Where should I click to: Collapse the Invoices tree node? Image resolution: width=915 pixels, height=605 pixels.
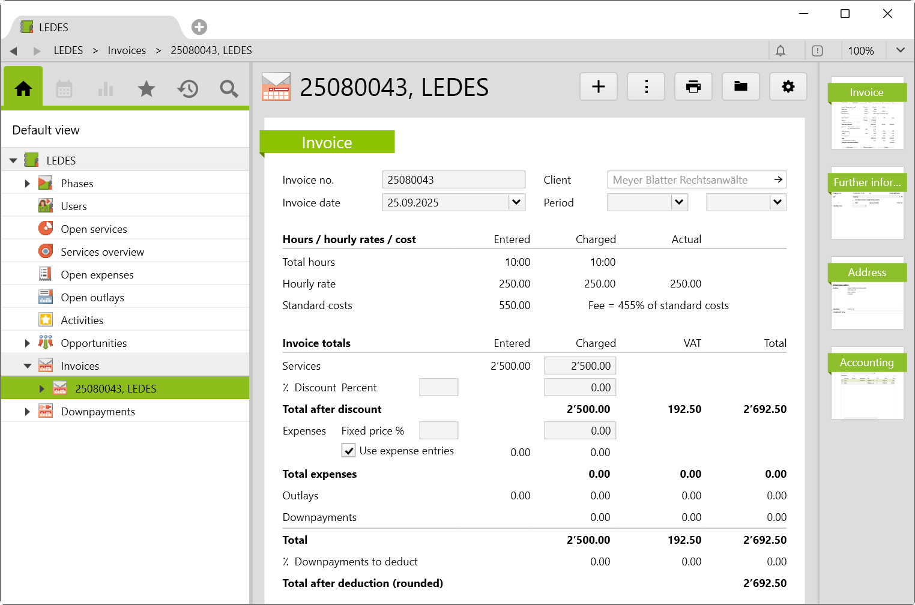(x=27, y=366)
